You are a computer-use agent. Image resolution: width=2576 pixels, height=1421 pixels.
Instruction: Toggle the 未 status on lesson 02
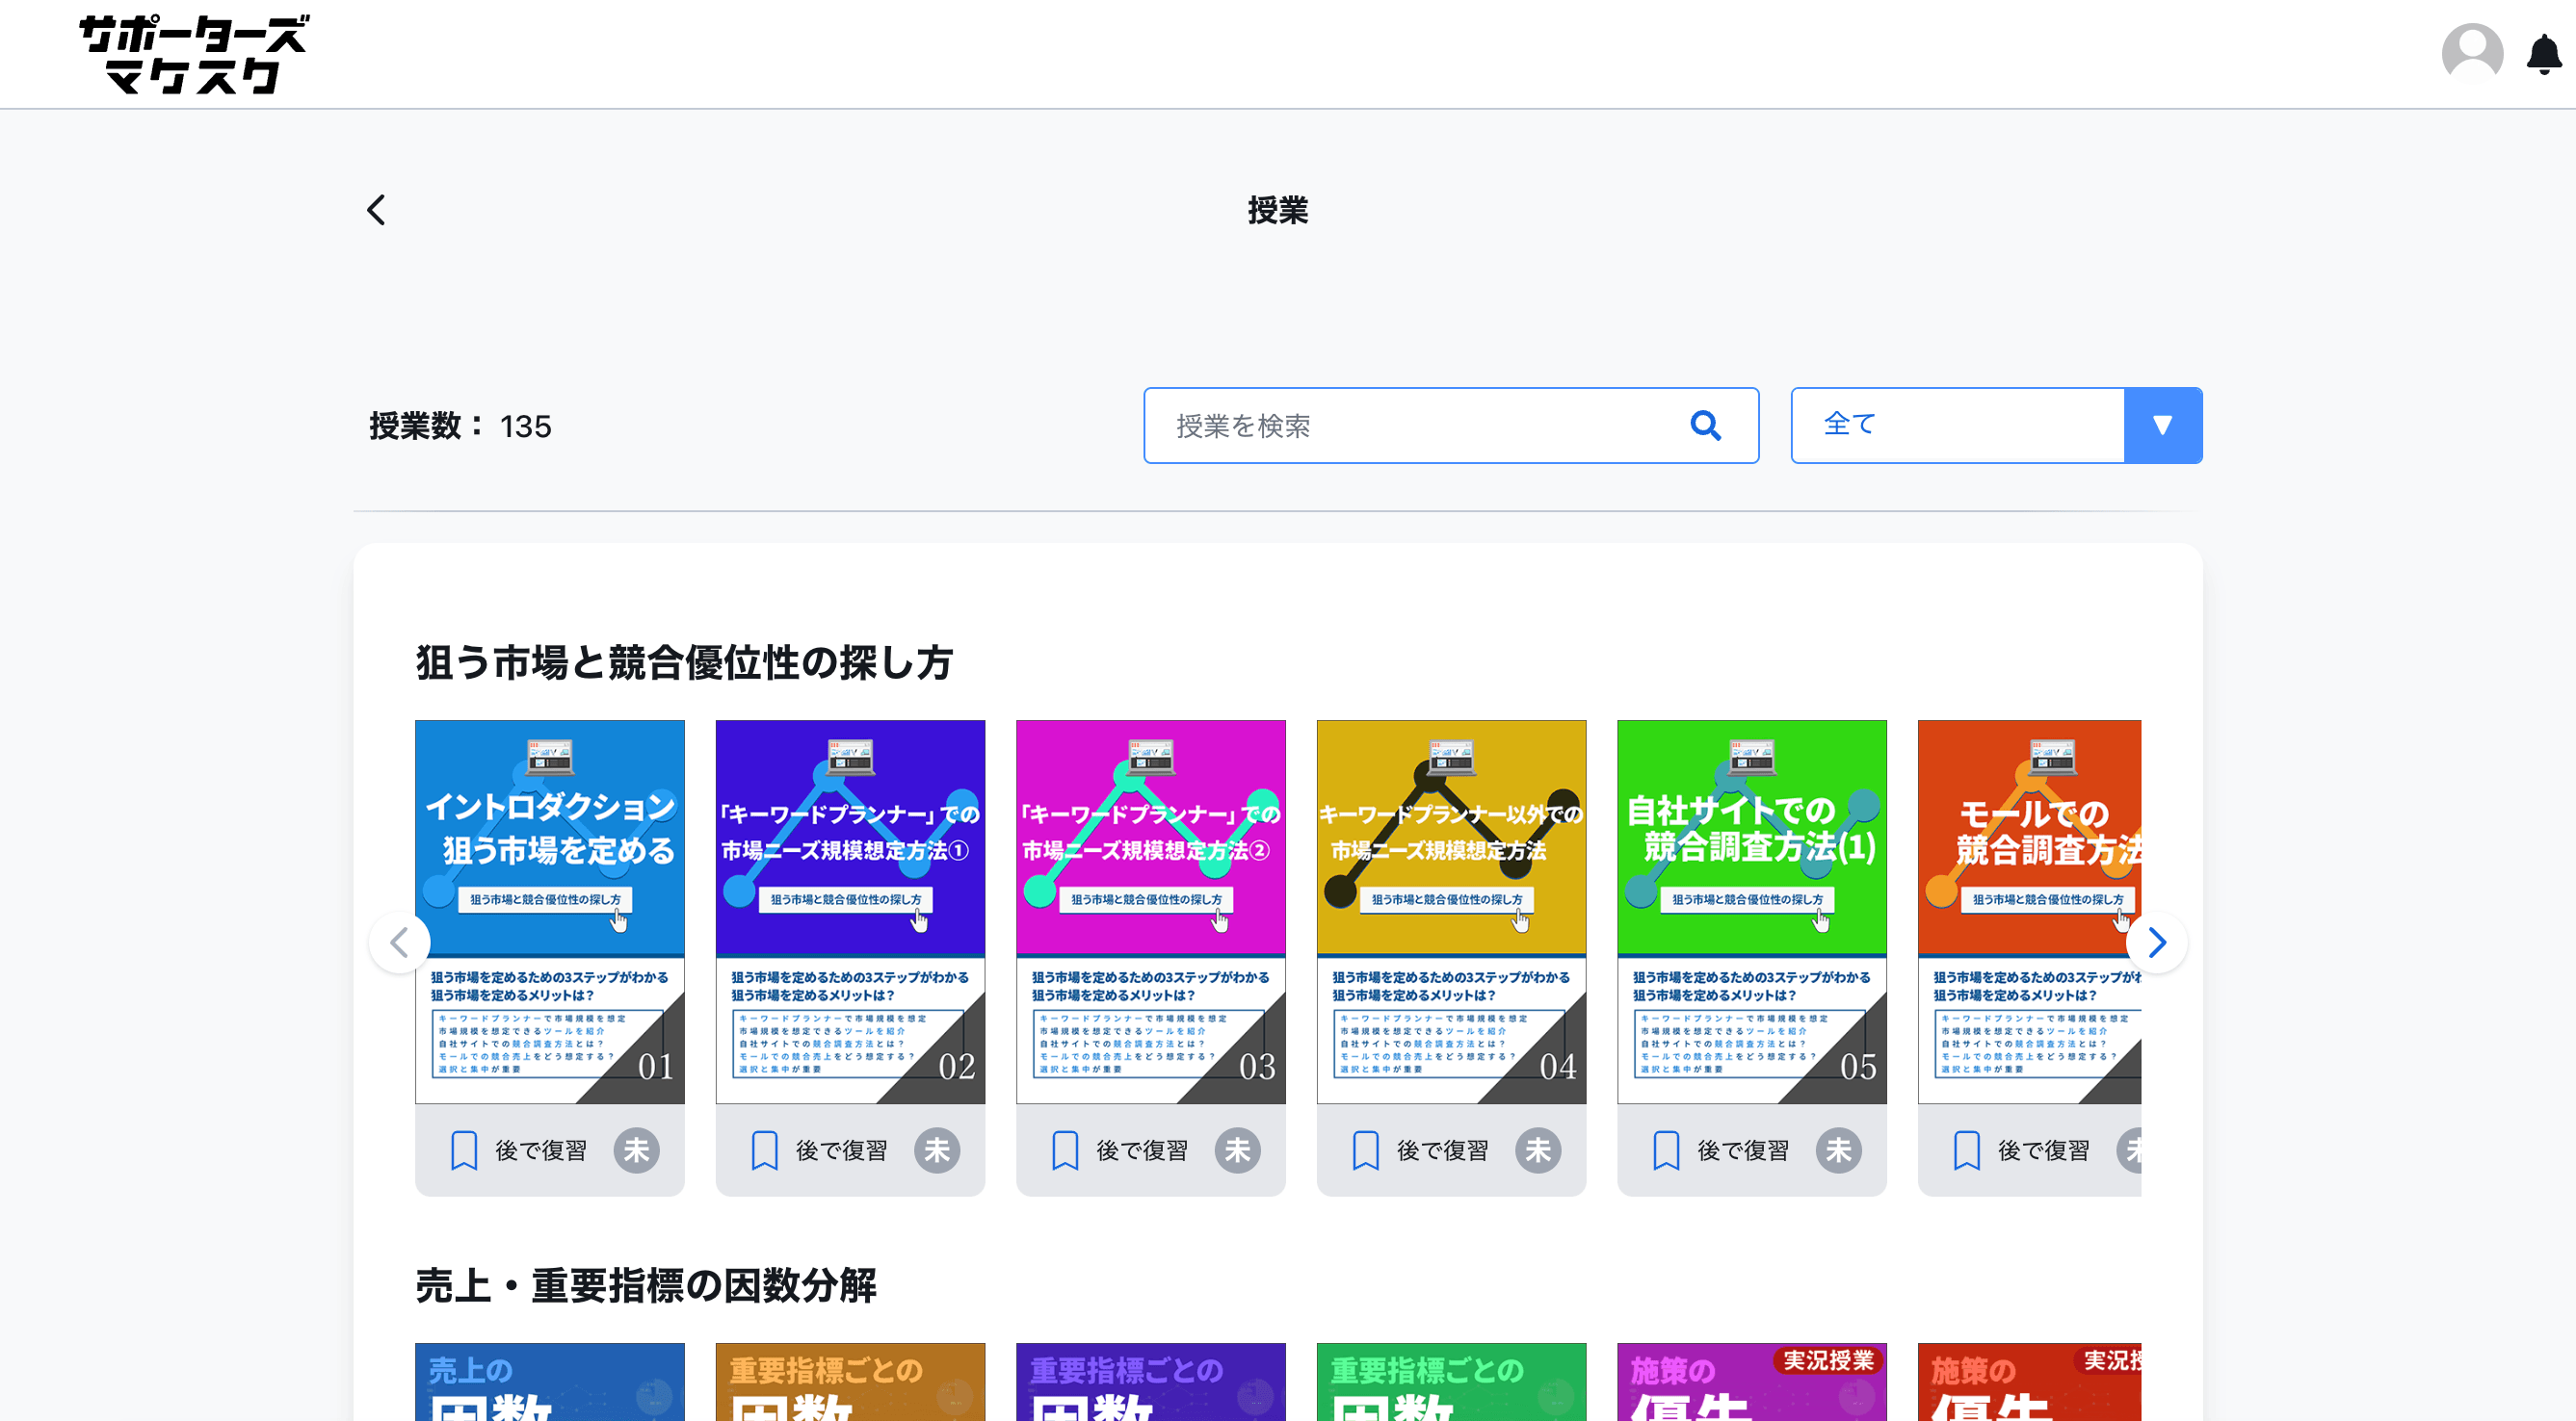click(x=937, y=1150)
